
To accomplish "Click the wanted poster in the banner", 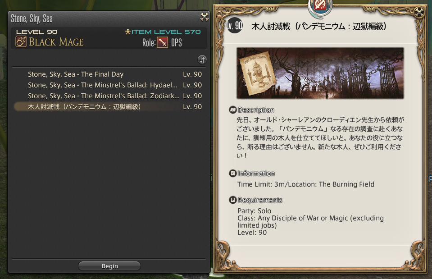I will 257,73.
